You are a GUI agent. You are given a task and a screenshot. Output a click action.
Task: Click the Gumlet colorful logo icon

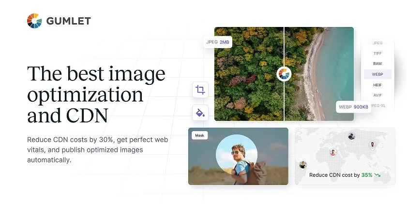(34, 21)
